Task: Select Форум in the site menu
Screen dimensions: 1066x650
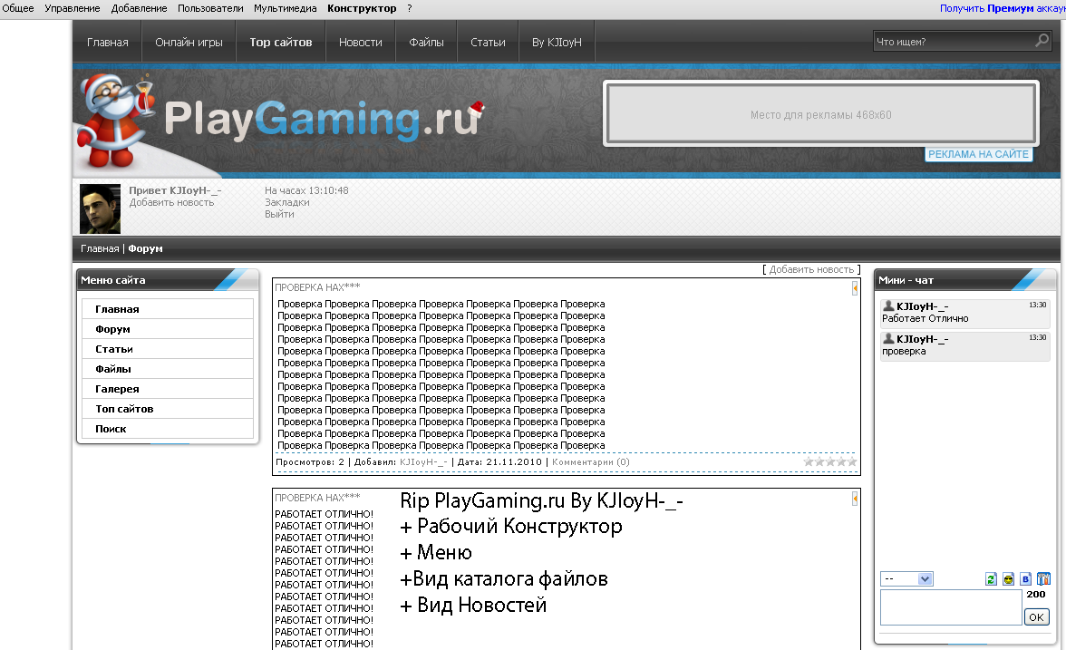Action: pos(167,329)
